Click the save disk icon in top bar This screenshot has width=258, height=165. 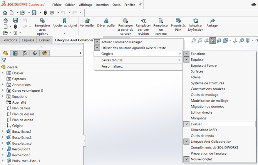pyautogui.click(x=34, y=13)
